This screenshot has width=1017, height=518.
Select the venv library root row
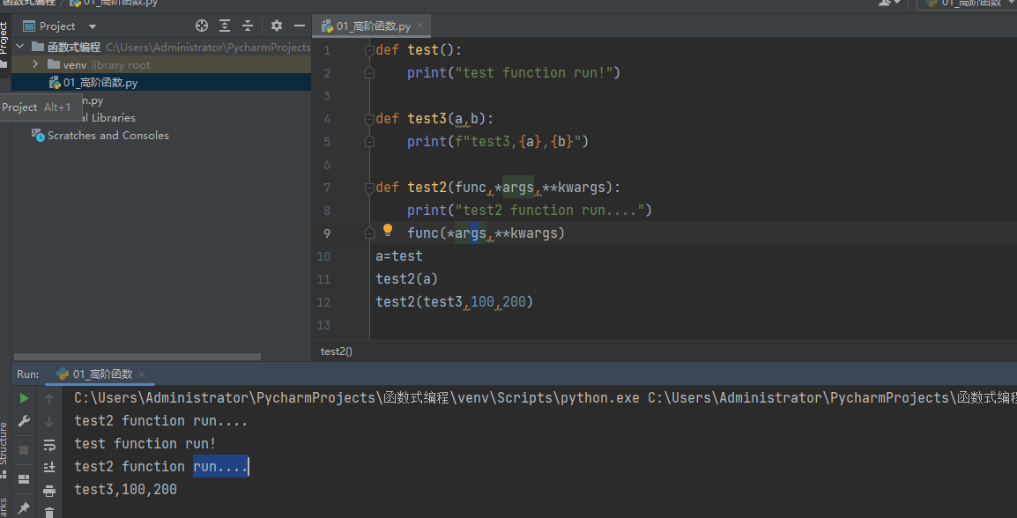161,65
